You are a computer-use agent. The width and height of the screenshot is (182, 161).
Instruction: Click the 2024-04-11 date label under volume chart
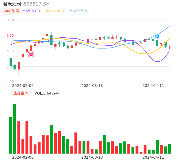click(x=153, y=157)
